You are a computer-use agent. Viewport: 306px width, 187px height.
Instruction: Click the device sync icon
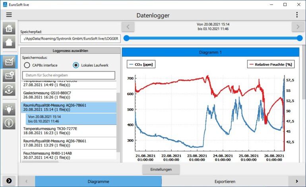point(9,89)
